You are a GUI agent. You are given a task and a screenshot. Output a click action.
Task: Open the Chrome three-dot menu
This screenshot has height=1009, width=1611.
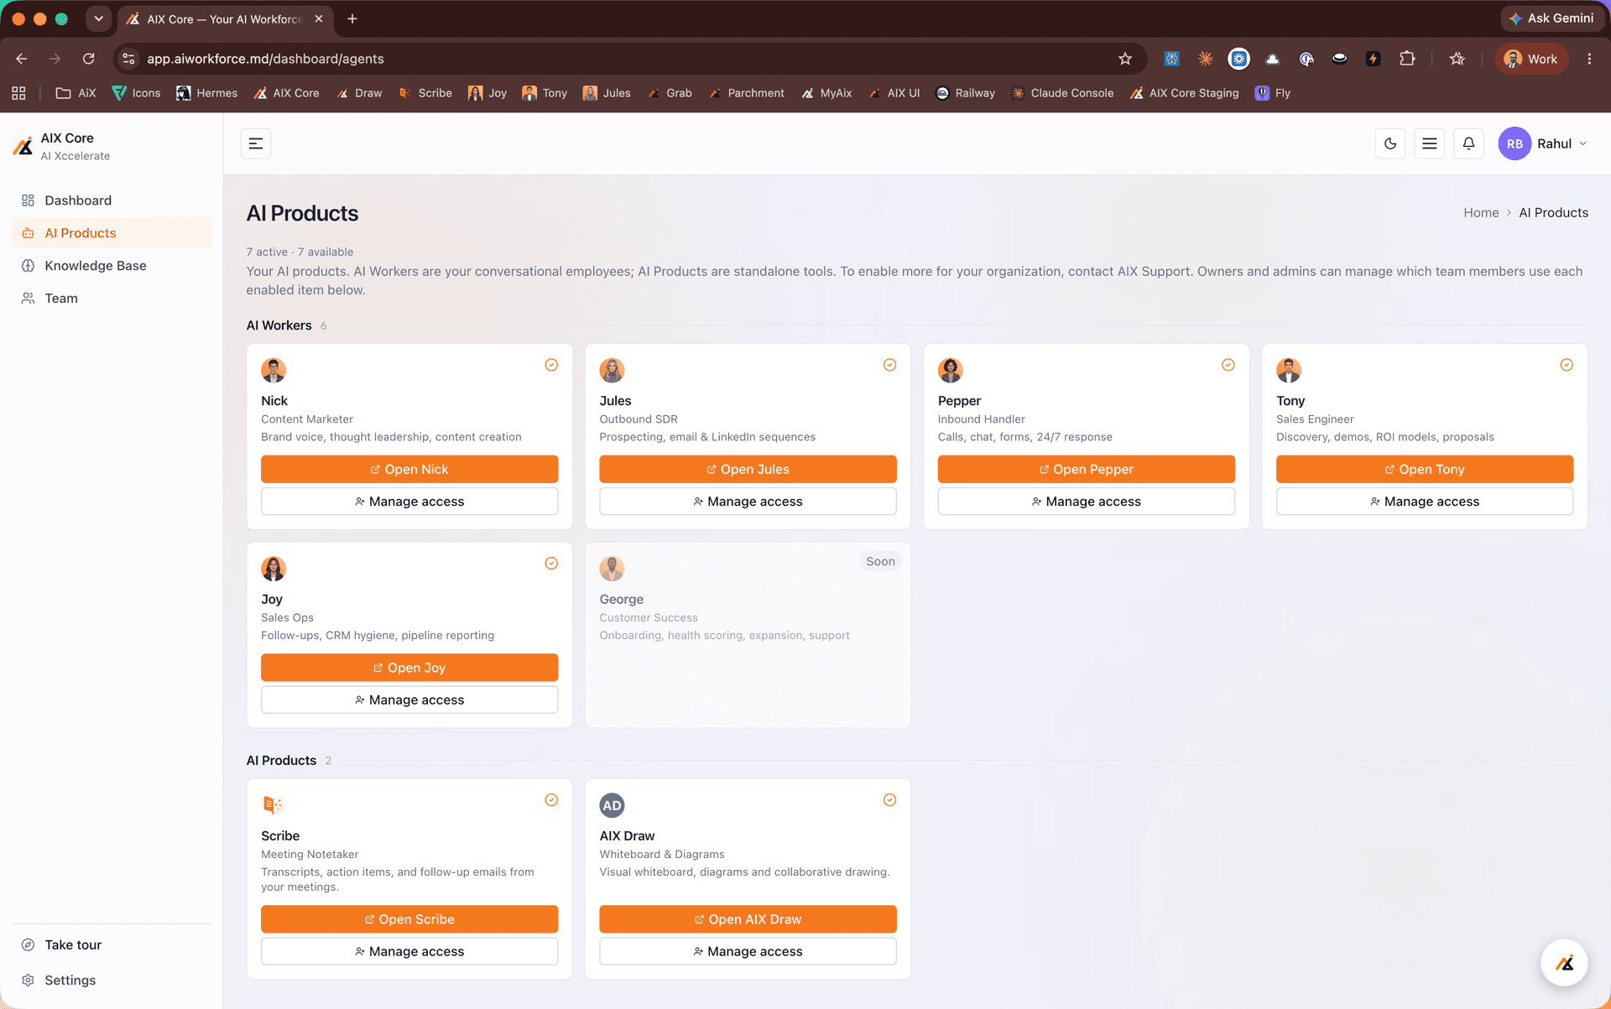[1589, 59]
